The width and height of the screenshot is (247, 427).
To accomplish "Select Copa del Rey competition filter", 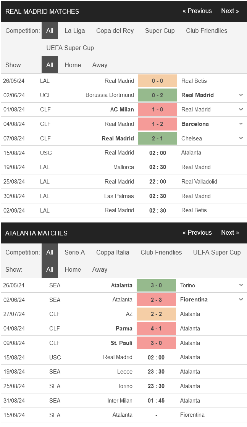I will [115, 31].
